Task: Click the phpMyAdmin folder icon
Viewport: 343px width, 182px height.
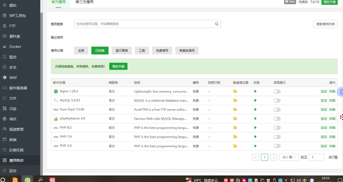Action: coord(235,118)
